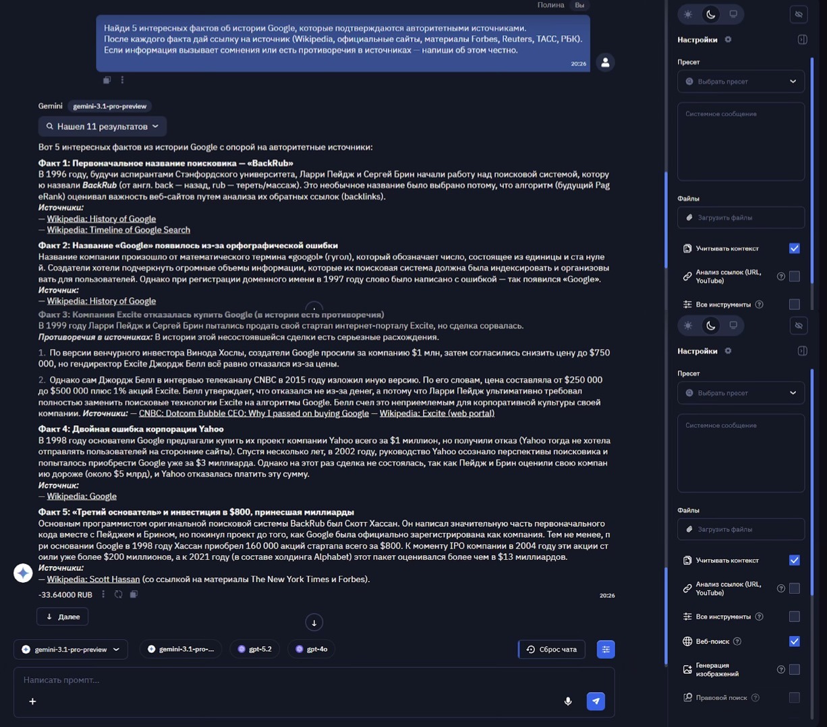Switch to the gpt-4o model chip
This screenshot has width=827, height=727.
pyautogui.click(x=312, y=650)
